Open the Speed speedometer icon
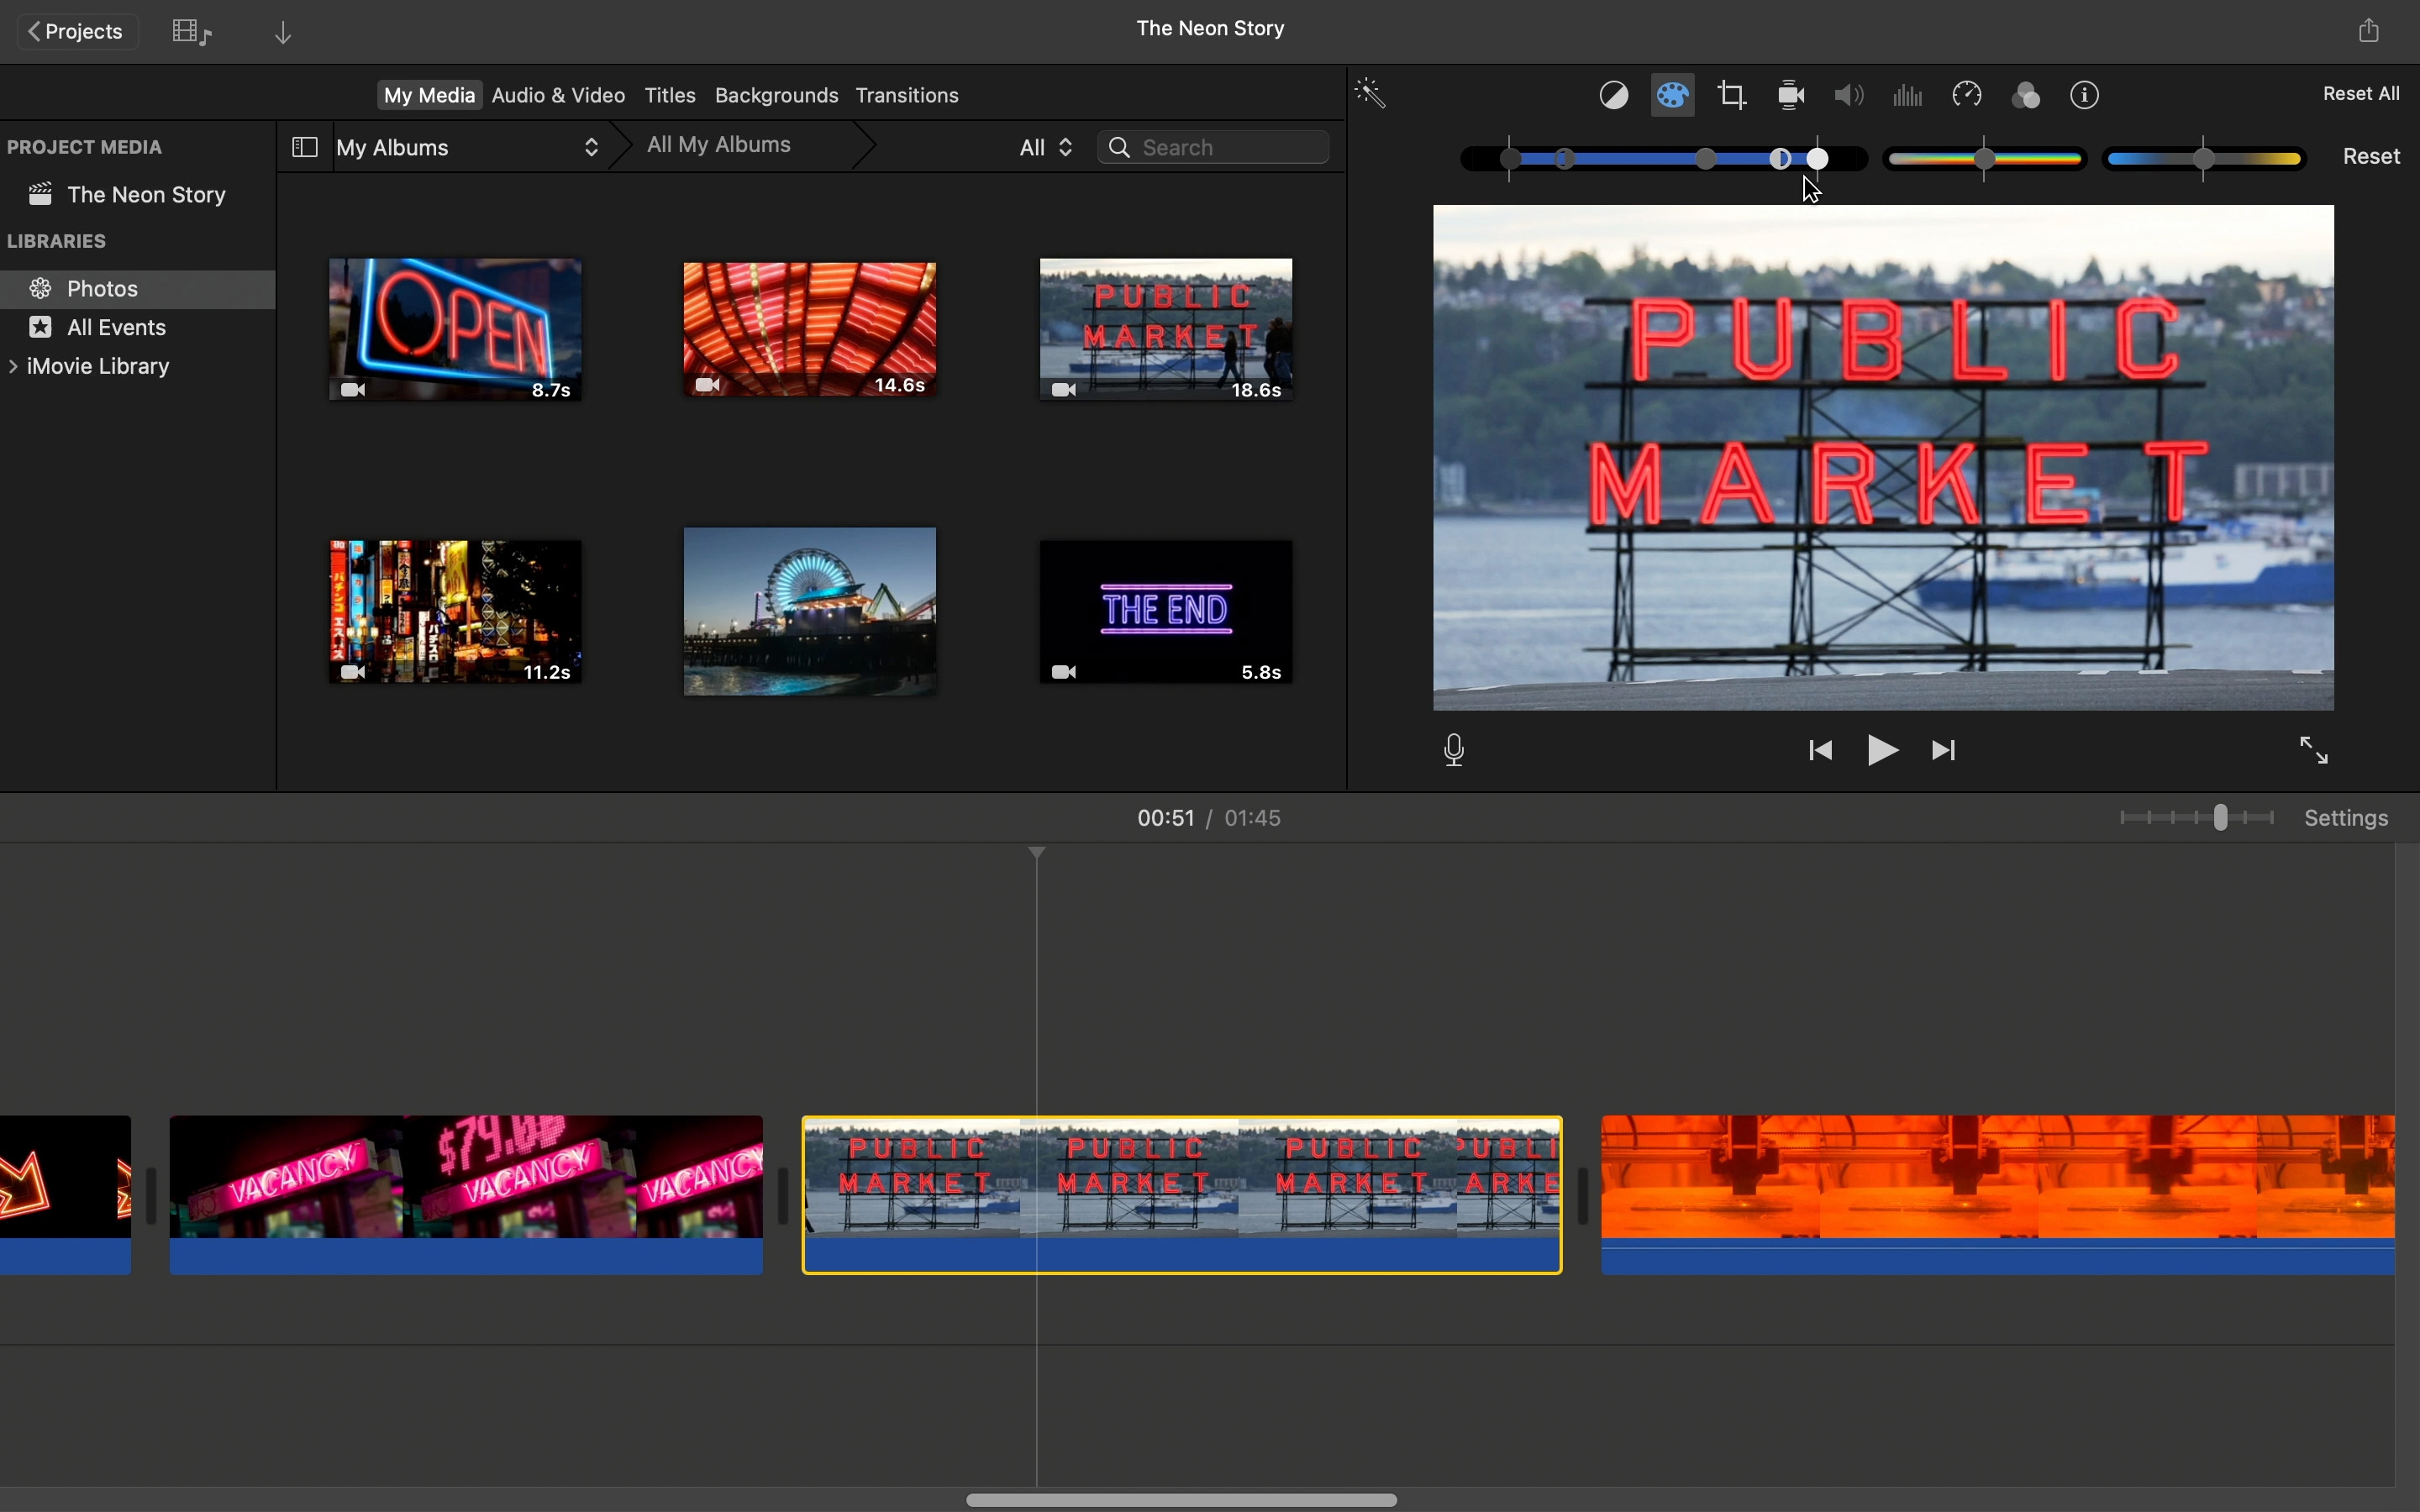The width and height of the screenshot is (2420, 1512). click(1968, 95)
